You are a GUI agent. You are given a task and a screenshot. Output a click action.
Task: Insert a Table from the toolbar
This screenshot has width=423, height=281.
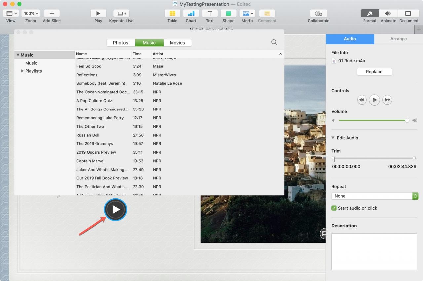(172, 14)
